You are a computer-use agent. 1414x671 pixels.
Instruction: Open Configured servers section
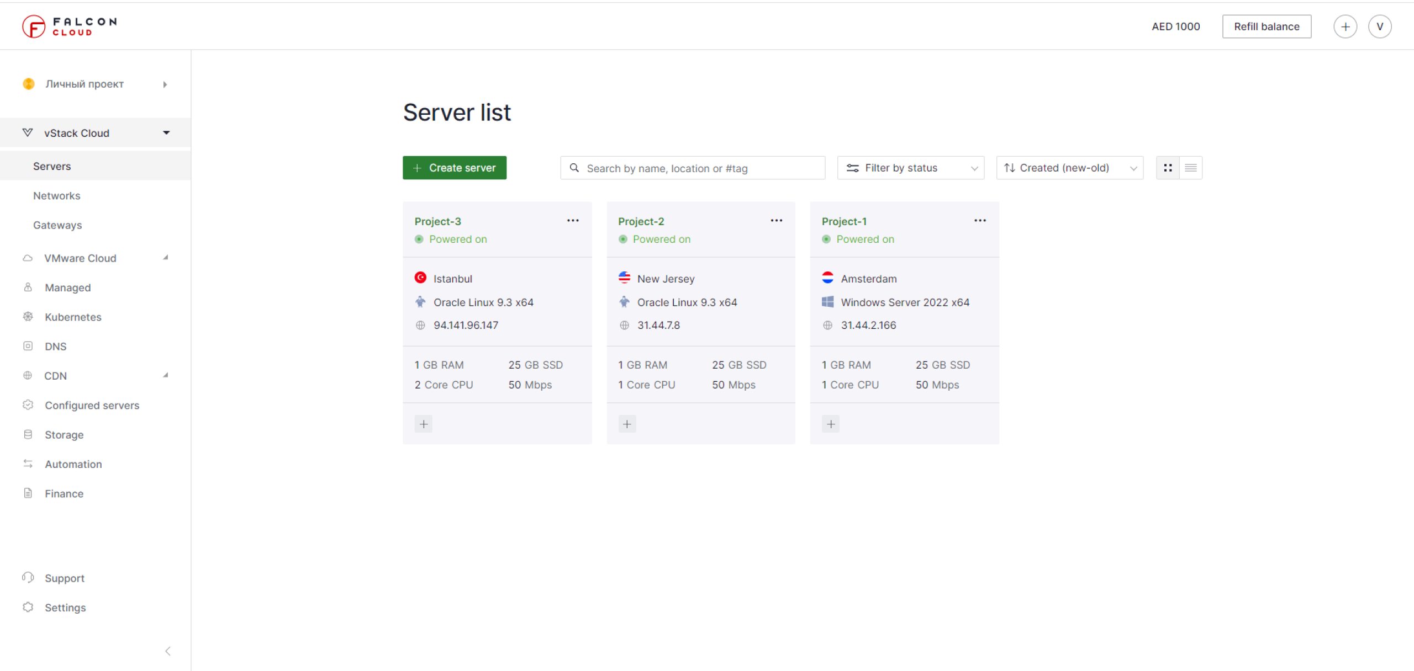[92, 405]
